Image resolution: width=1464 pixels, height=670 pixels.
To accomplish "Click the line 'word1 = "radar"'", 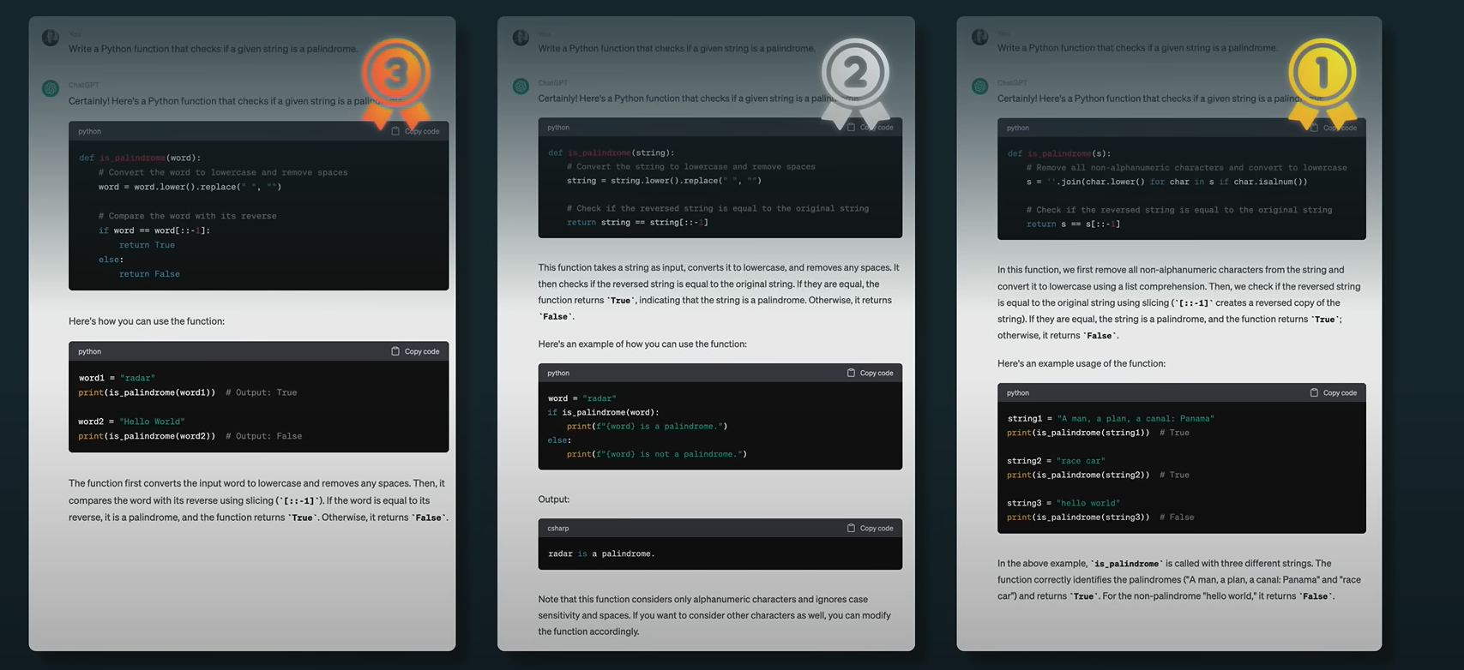I will coord(117,378).
